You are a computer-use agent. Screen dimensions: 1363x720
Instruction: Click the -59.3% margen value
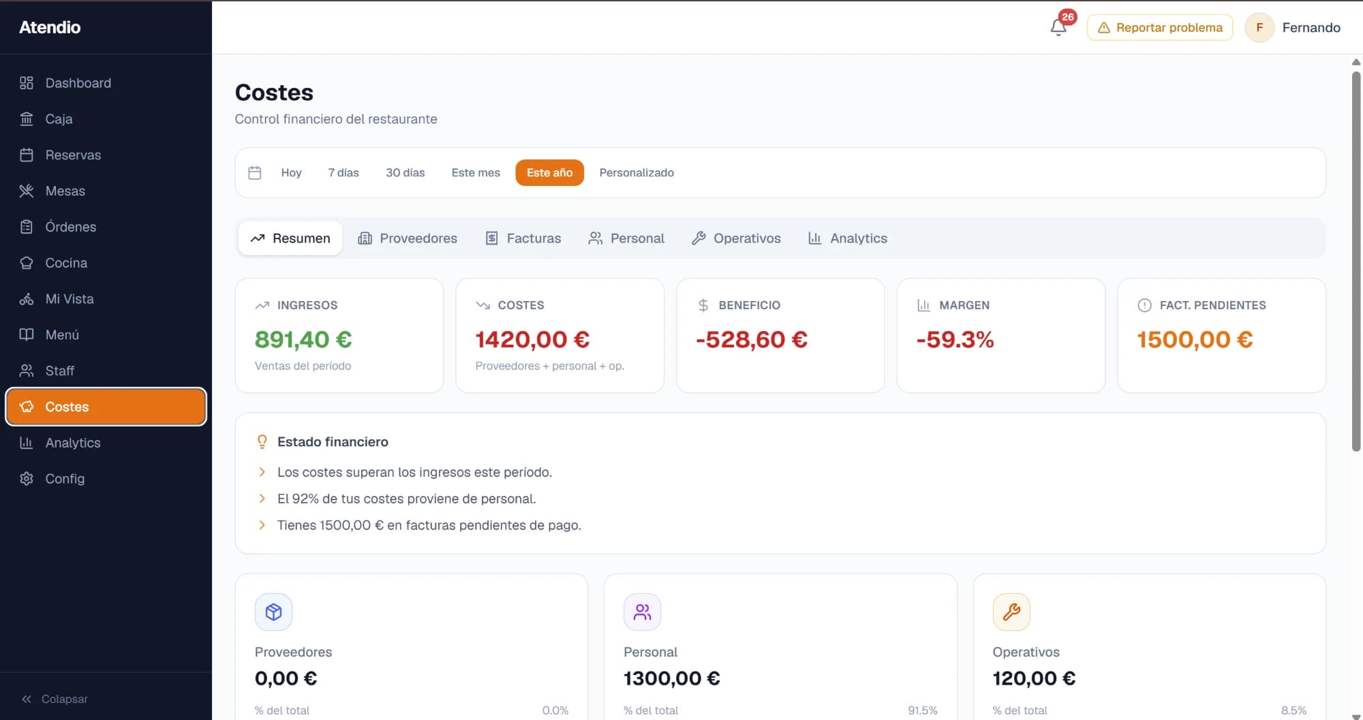[955, 339]
